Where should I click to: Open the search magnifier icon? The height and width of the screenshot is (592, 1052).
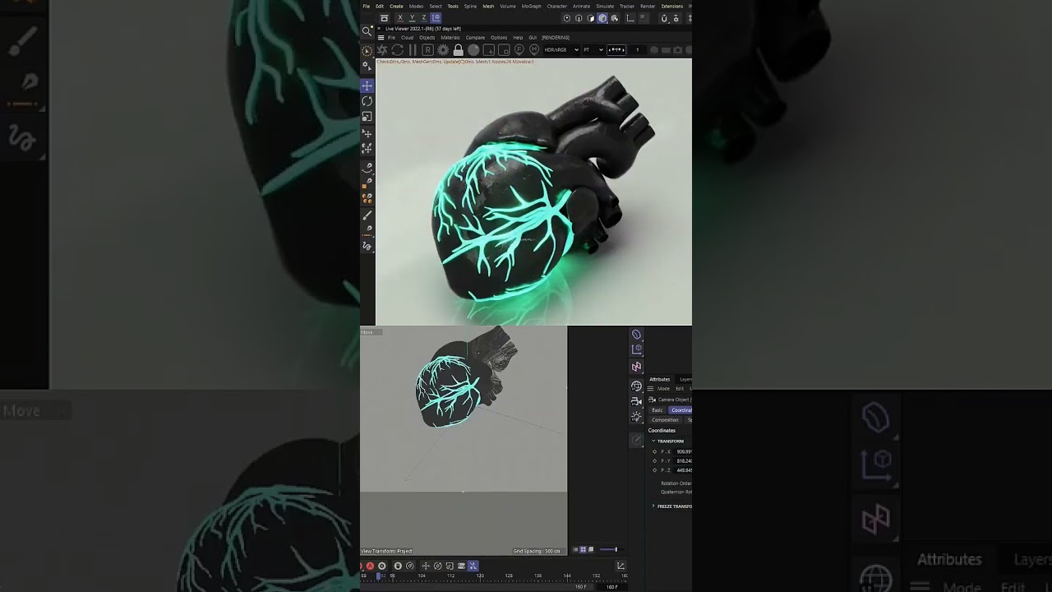(367, 31)
